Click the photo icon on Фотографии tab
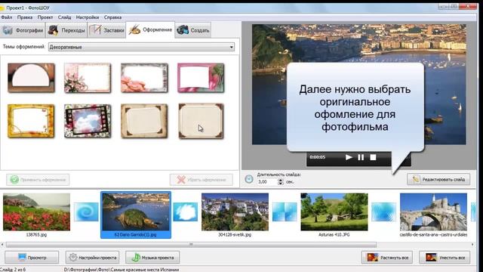The width and height of the screenshot is (483, 272). [8, 30]
